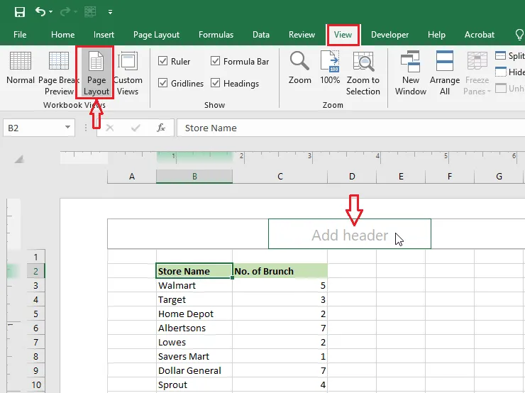
Task: Open the Help tab
Action: [x=436, y=35]
